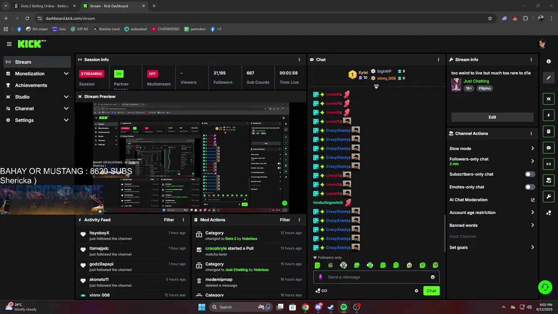Open Activity Feed Filter
The height and width of the screenshot is (314, 558).
(169, 220)
